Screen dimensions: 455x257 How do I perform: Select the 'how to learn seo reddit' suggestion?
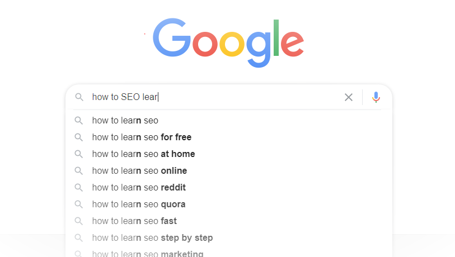(x=229, y=188)
